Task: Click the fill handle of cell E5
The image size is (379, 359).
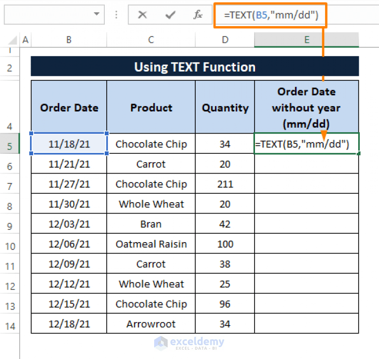Action: [358, 153]
